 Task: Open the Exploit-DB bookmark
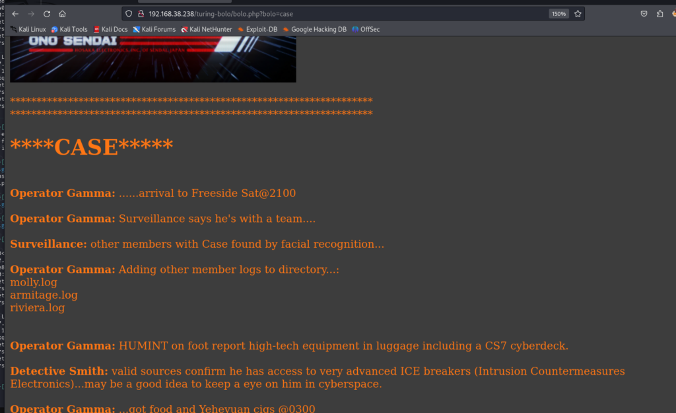tap(257, 29)
